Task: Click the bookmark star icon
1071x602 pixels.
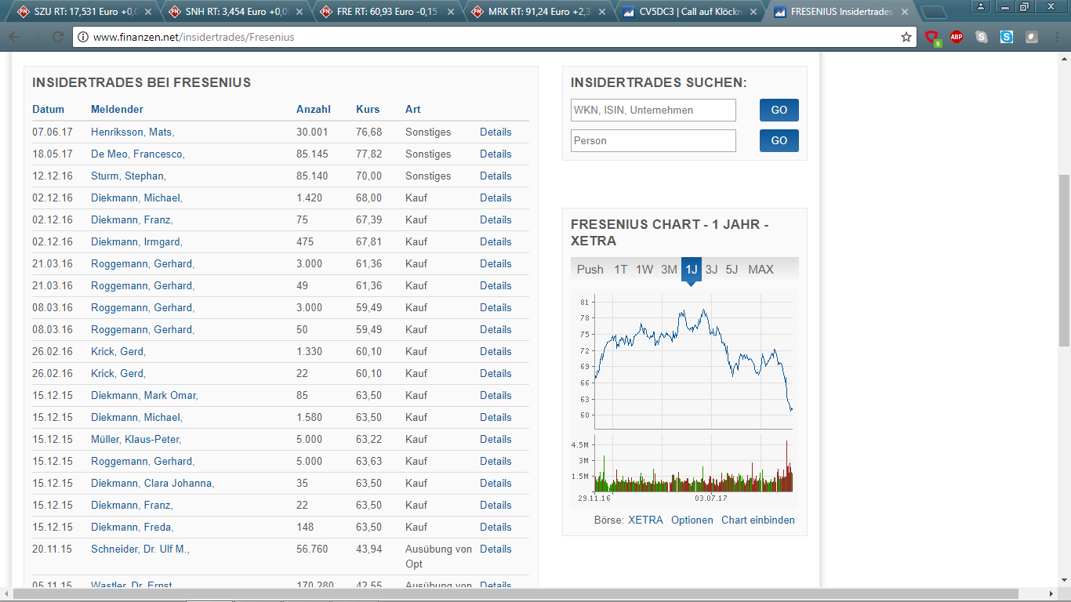Action: [906, 37]
